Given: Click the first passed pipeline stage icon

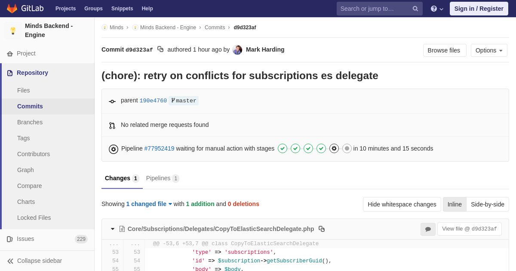Looking at the screenshot, I should click(283, 148).
